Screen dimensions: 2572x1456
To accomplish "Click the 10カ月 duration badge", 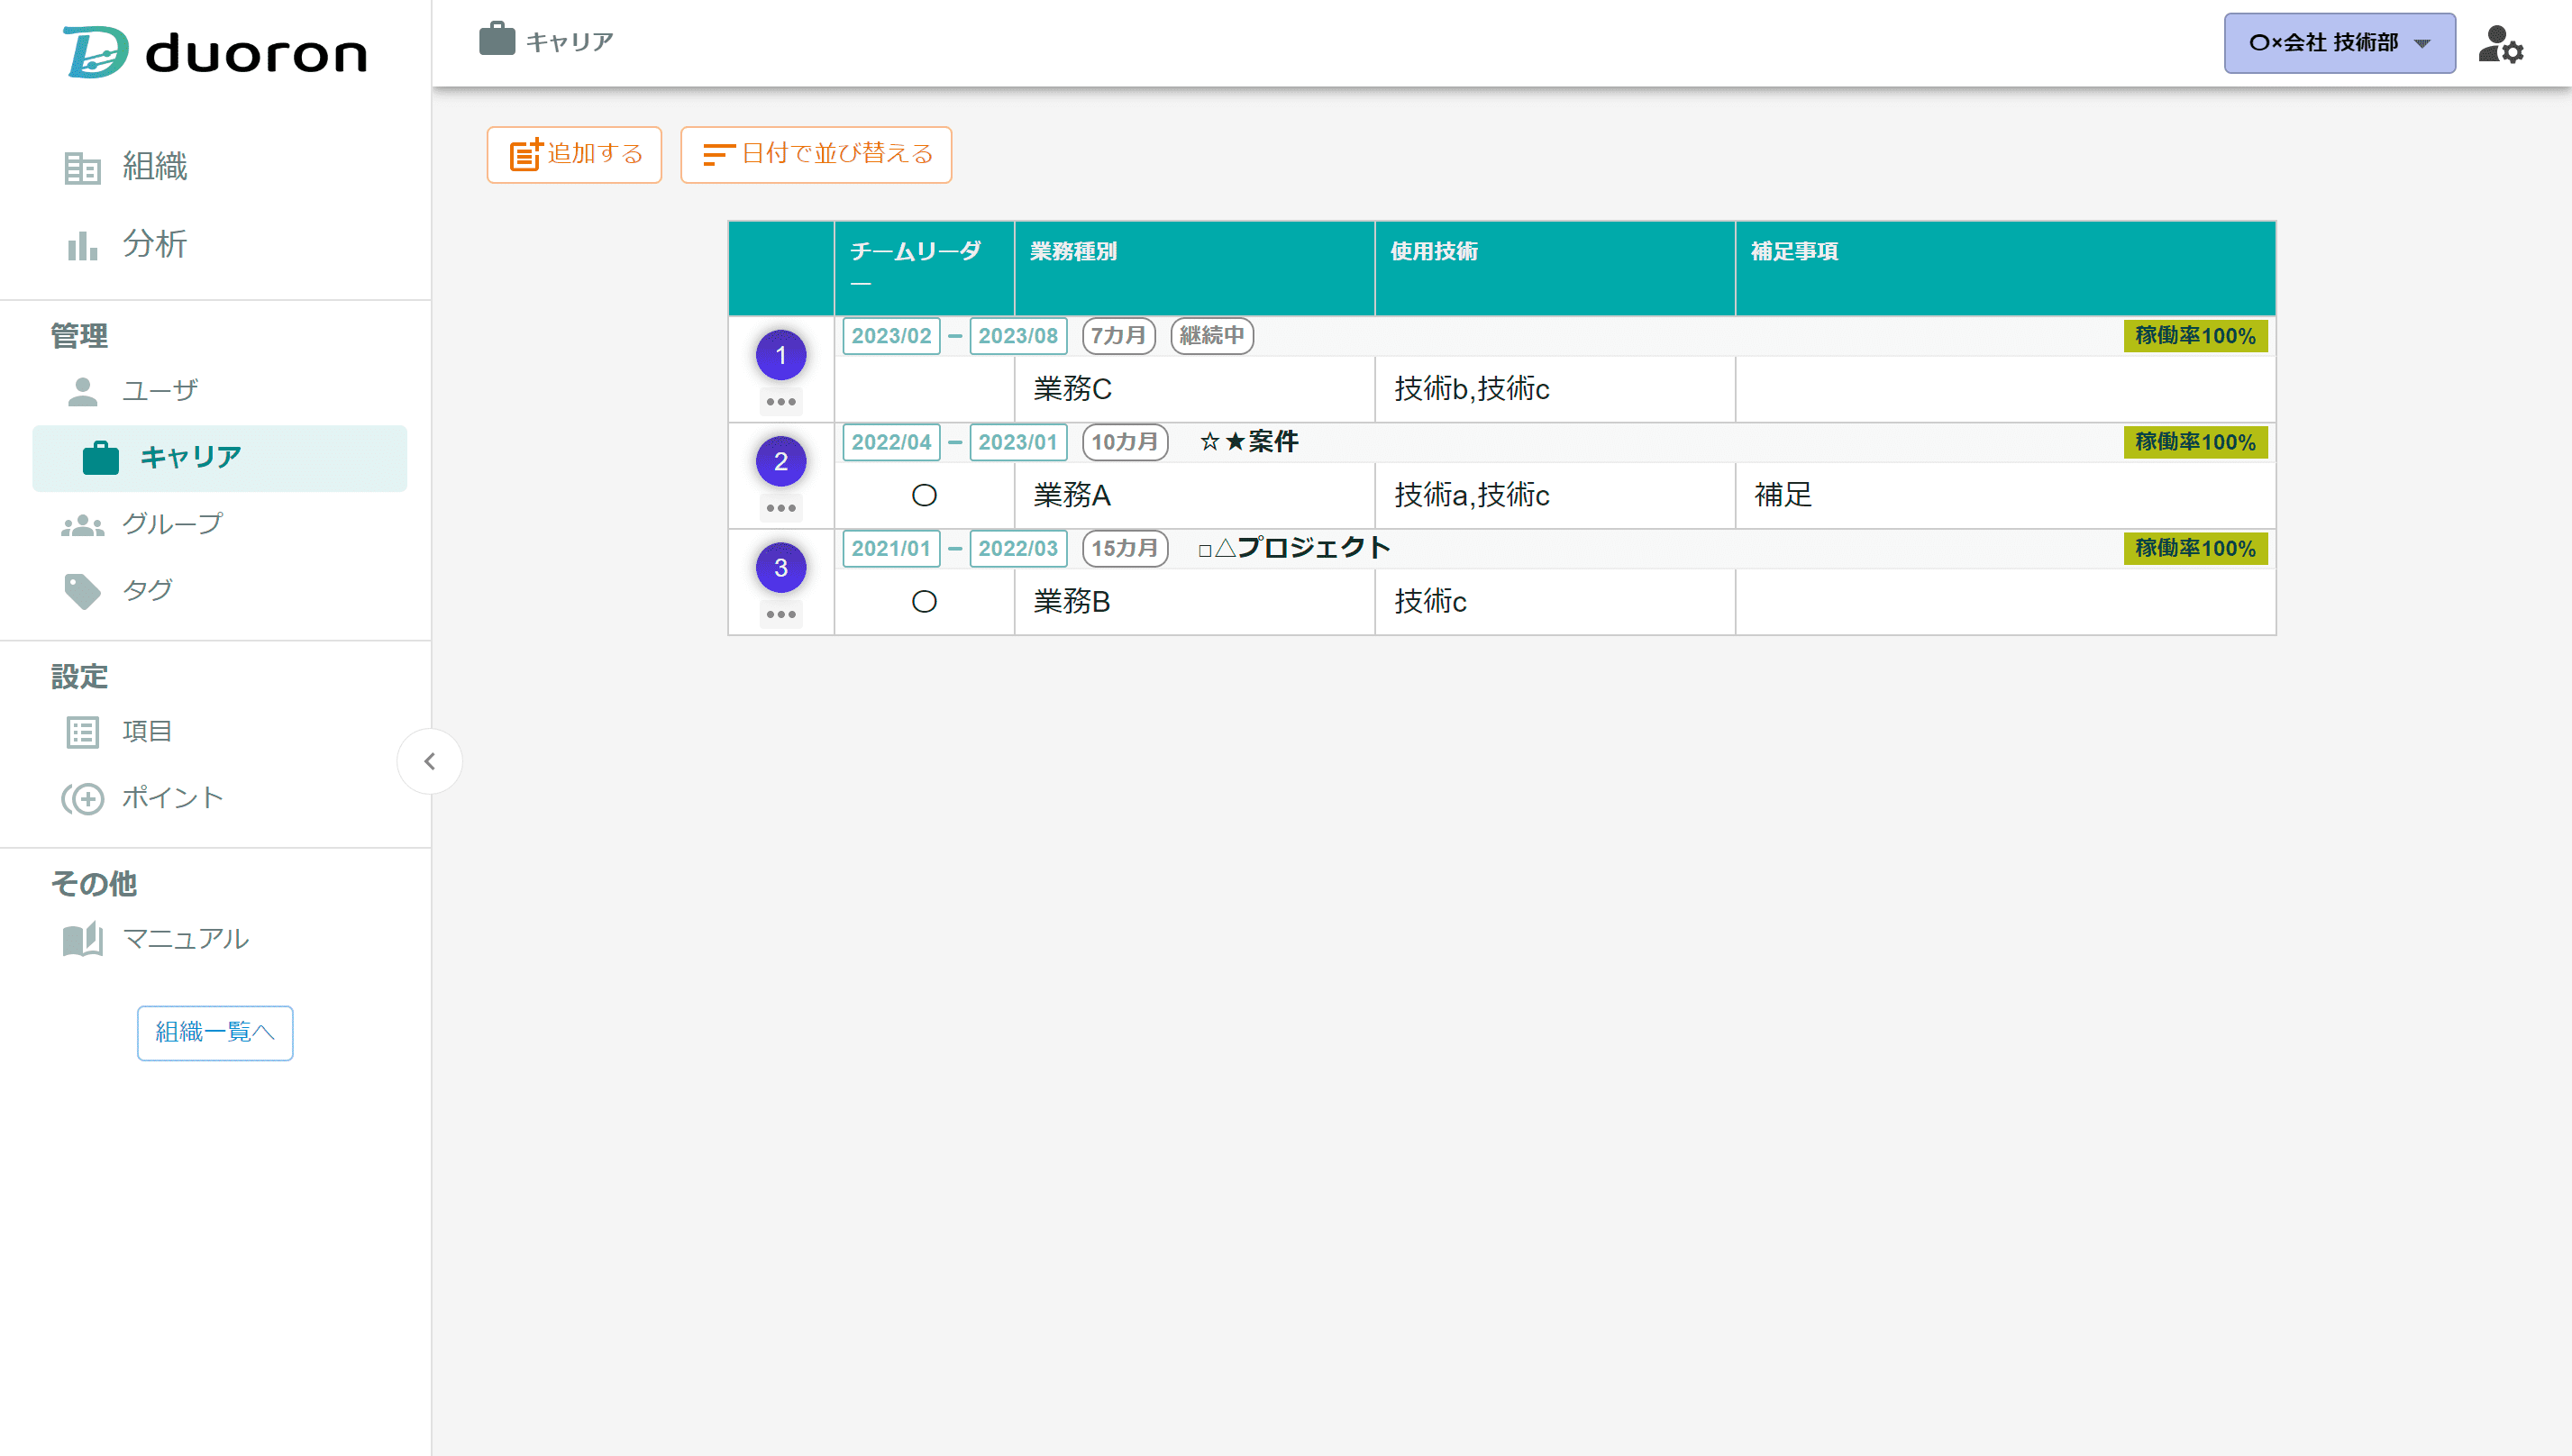I will 1124,442.
